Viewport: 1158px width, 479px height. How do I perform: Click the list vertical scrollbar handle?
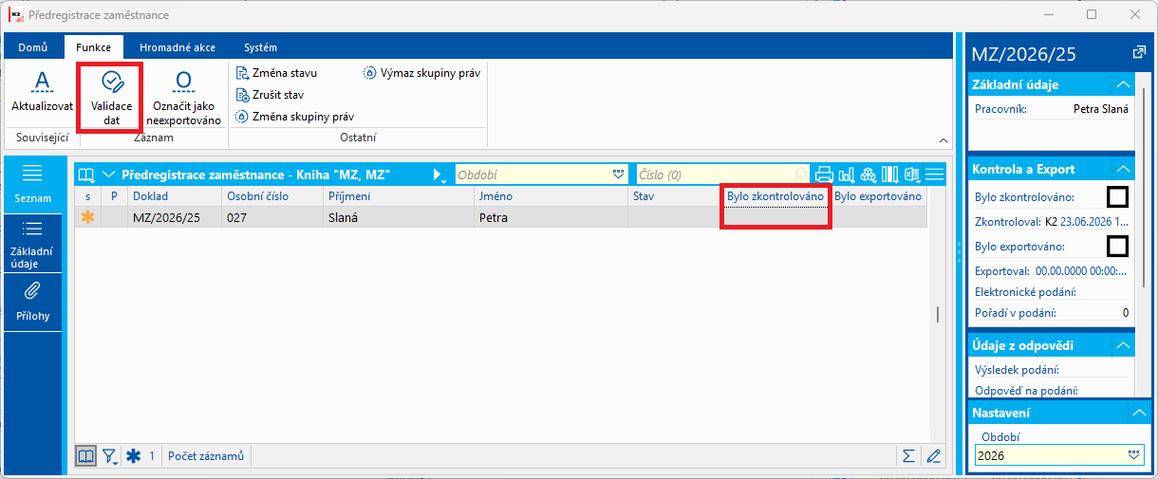point(937,314)
